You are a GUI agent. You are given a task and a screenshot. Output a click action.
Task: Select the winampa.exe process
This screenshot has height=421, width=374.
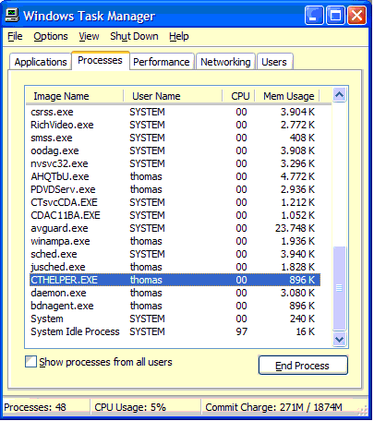coord(175,241)
